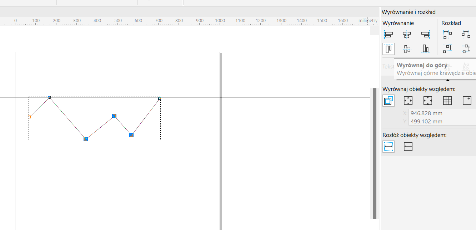The image size is (476, 230).
Task: Distribute objects by top edges
Action: (447, 48)
